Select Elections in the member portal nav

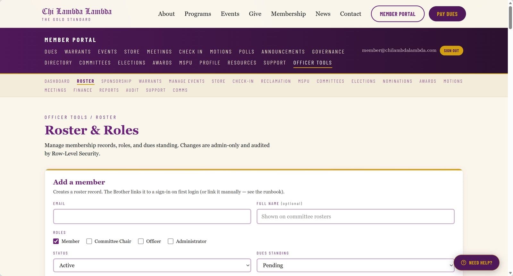coord(132,63)
